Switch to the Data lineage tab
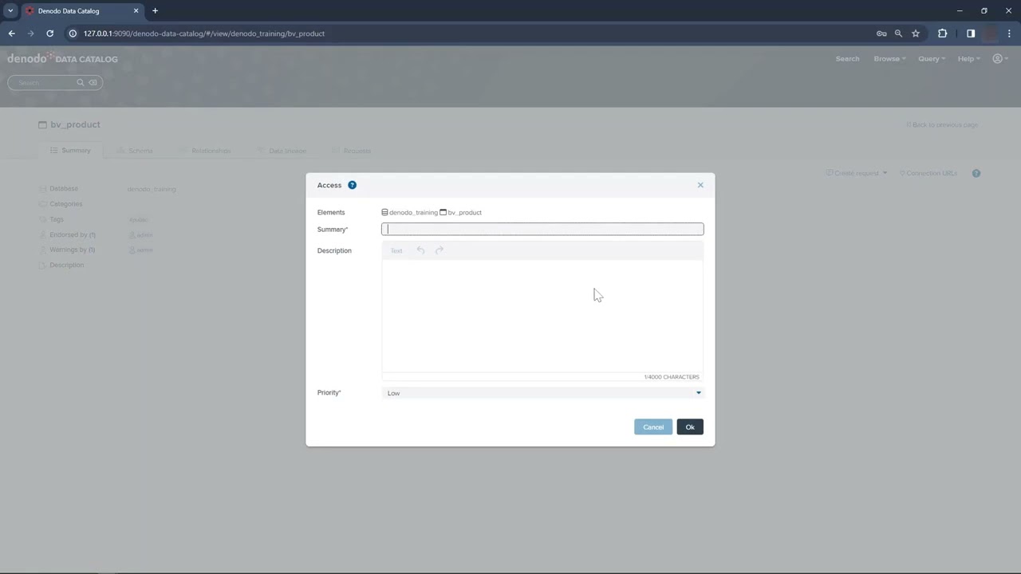This screenshot has width=1021, height=574. pos(282,151)
